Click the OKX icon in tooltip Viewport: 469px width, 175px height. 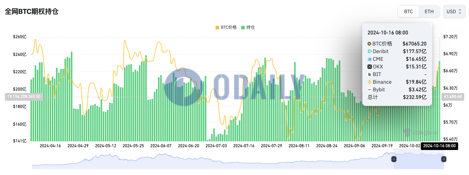[x=369, y=67]
